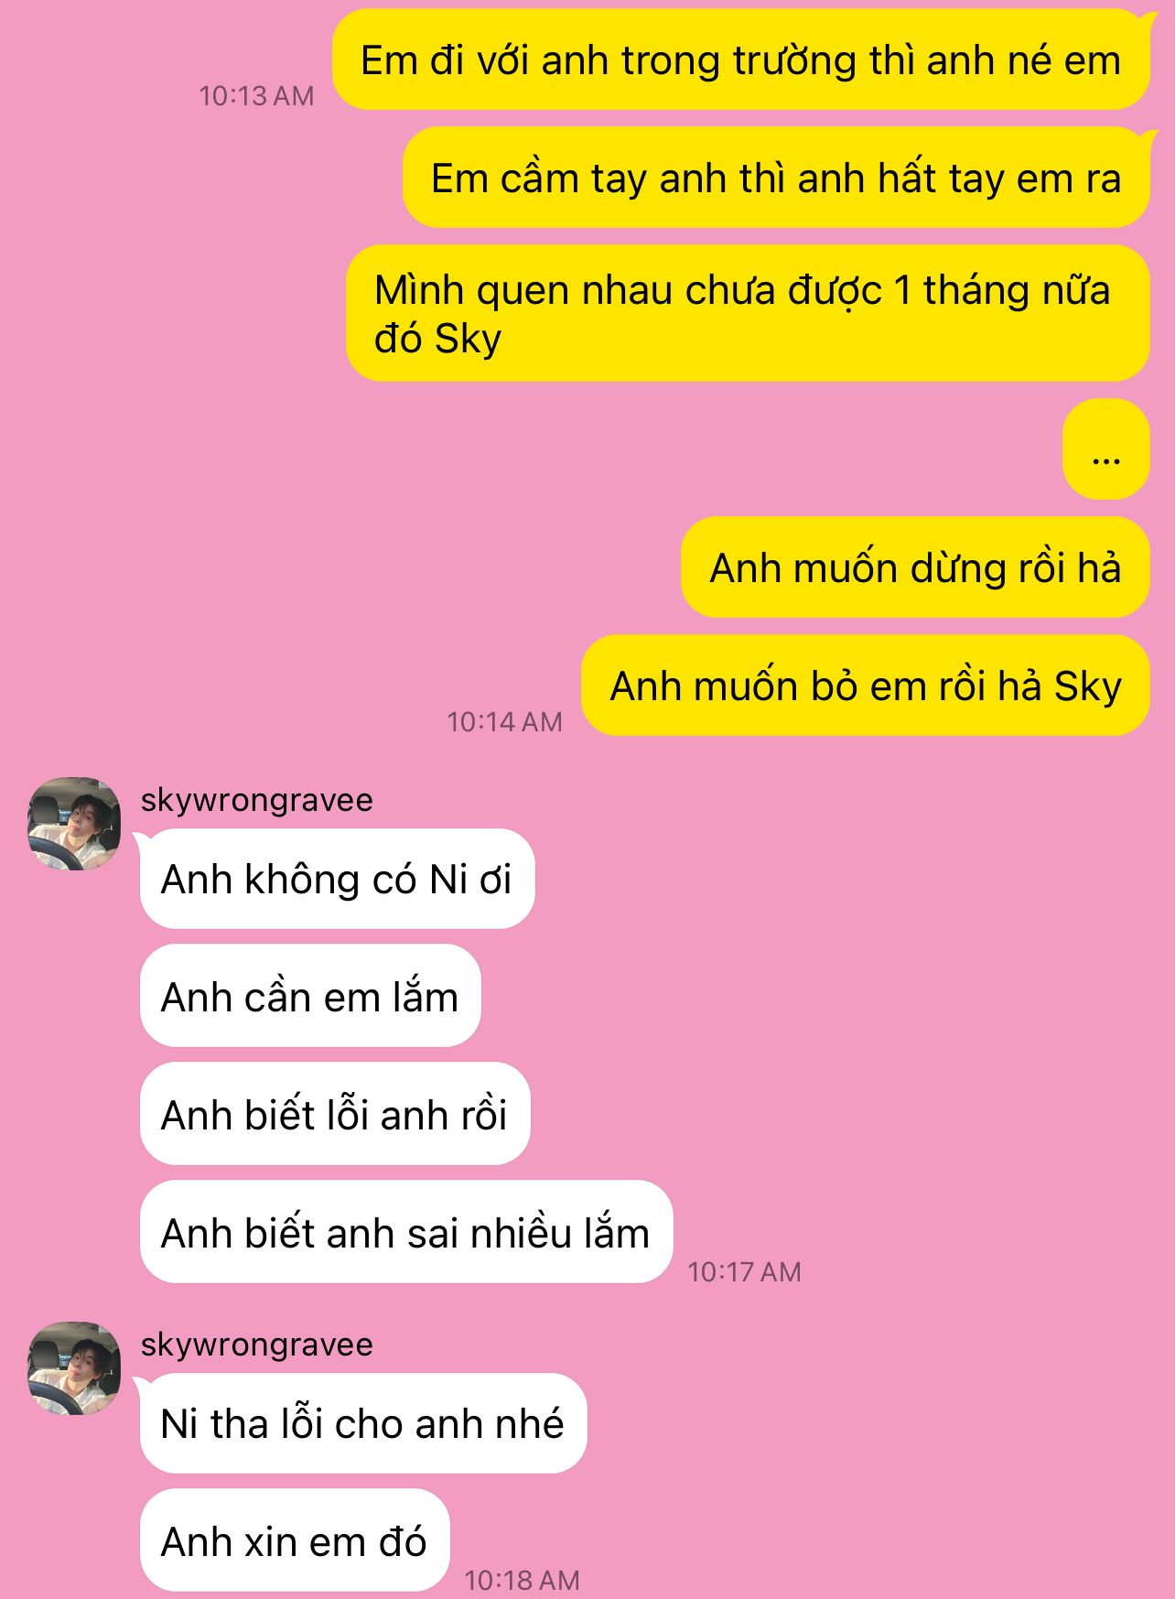The image size is (1175, 1599).
Task: Select message 'Em cầm tay anh thì anh hất'
Action: 776,178
